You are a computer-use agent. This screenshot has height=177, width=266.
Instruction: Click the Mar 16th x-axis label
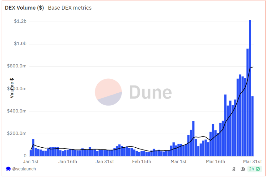tap(215, 161)
